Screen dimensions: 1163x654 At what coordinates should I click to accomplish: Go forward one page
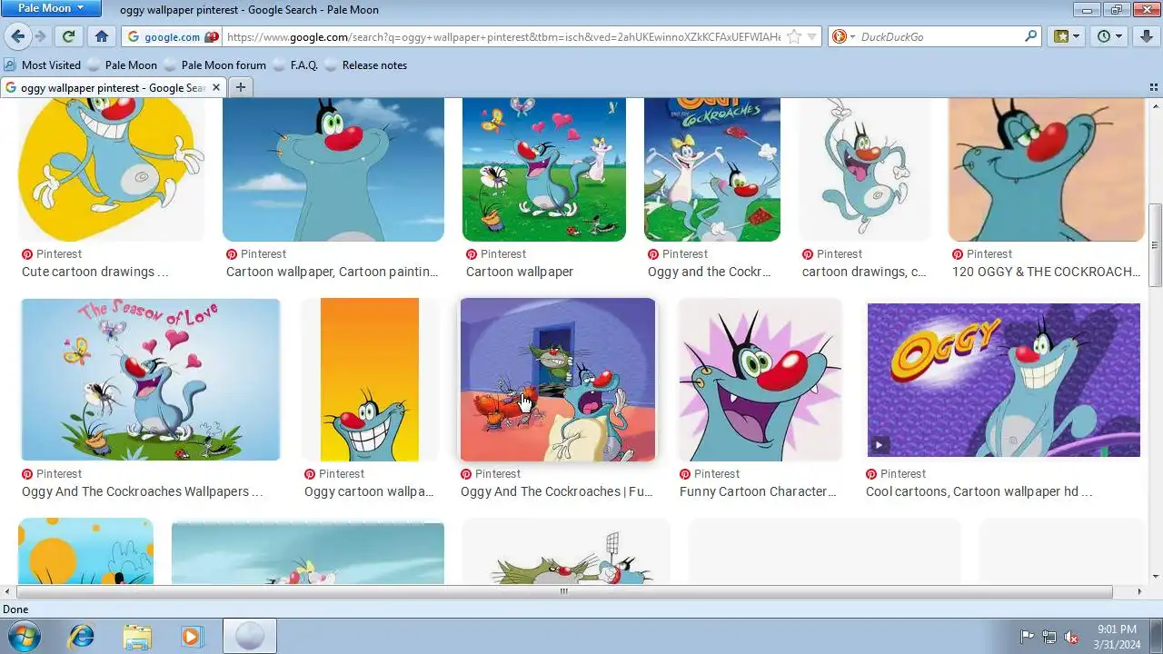40,36
